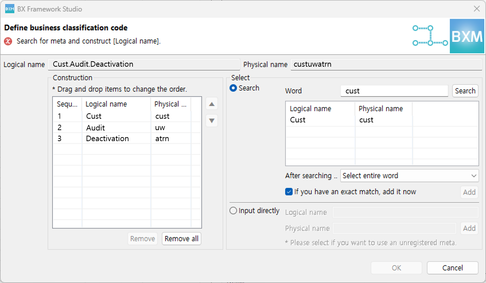Click the move down arrow button
Viewport: 486px width, 283px height.
(x=211, y=121)
